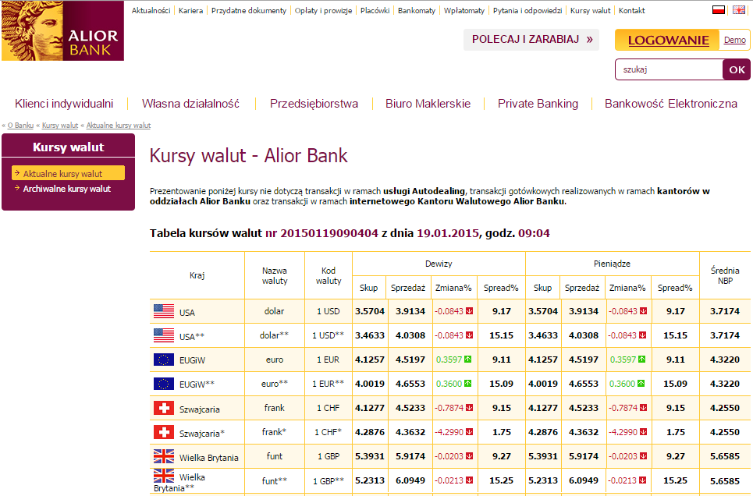Open Przedsiębiorstwa section
The image size is (753, 496).
pyautogui.click(x=314, y=104)
